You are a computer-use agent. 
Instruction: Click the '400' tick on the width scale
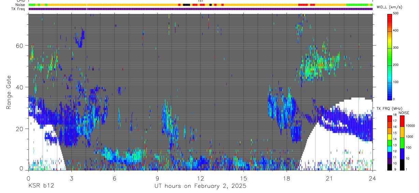(396, 31)
